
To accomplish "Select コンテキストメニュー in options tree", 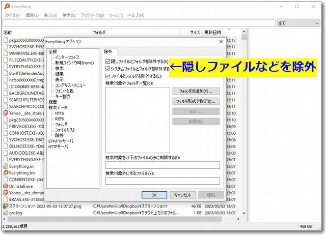I will coord(70,85).
